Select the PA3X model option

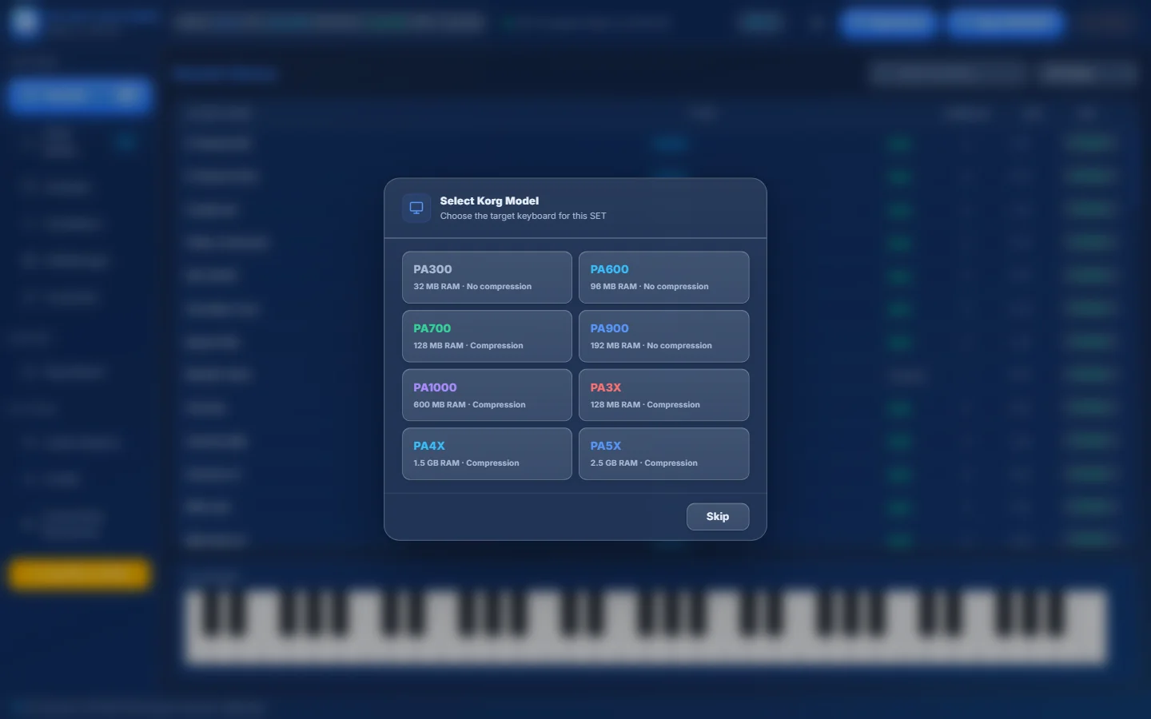click(664, 395)
